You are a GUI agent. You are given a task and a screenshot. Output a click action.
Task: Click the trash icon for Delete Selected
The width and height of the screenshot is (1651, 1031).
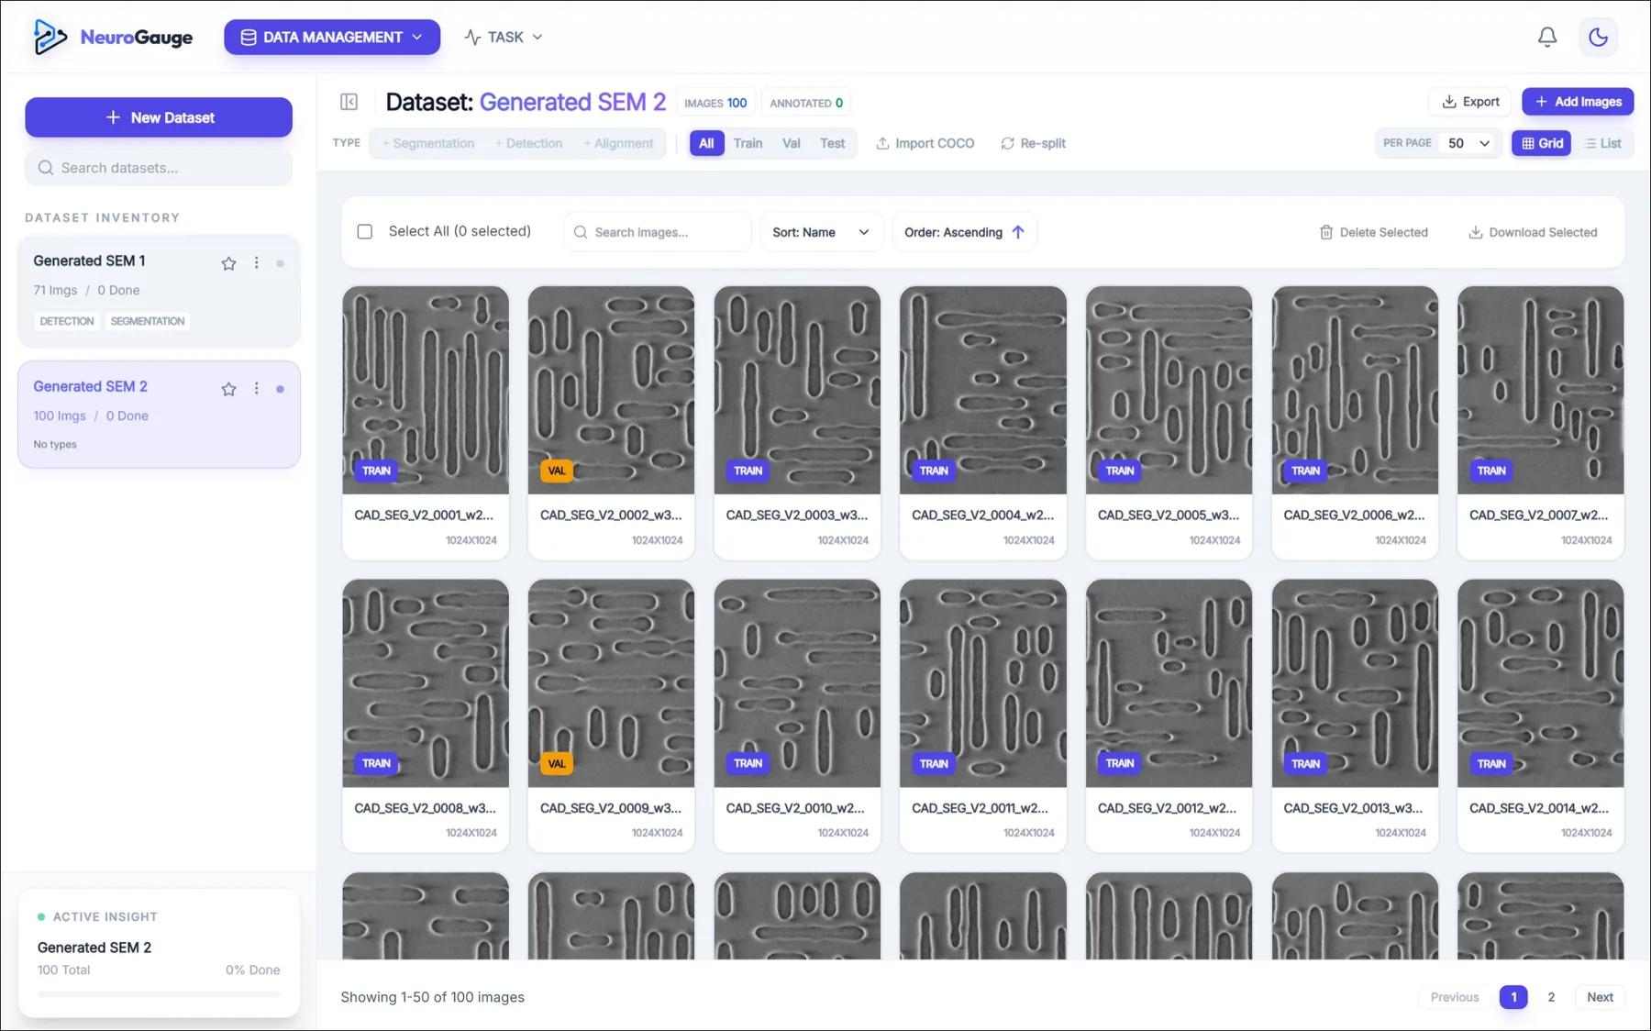[1325, 233]
